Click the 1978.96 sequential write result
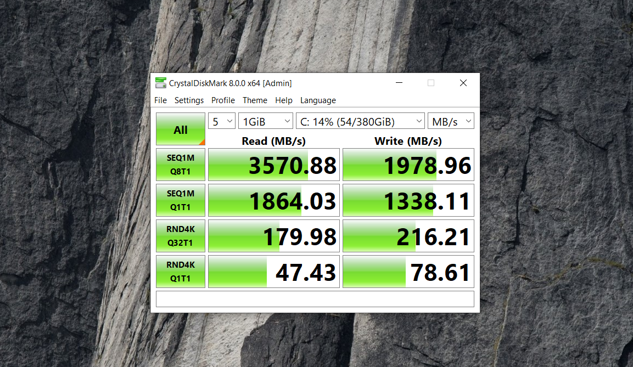 point(408,165)
